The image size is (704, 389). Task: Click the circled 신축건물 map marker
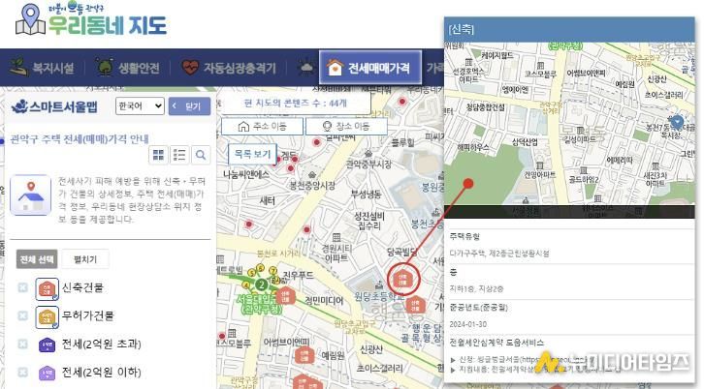click(x=407, y=279)
